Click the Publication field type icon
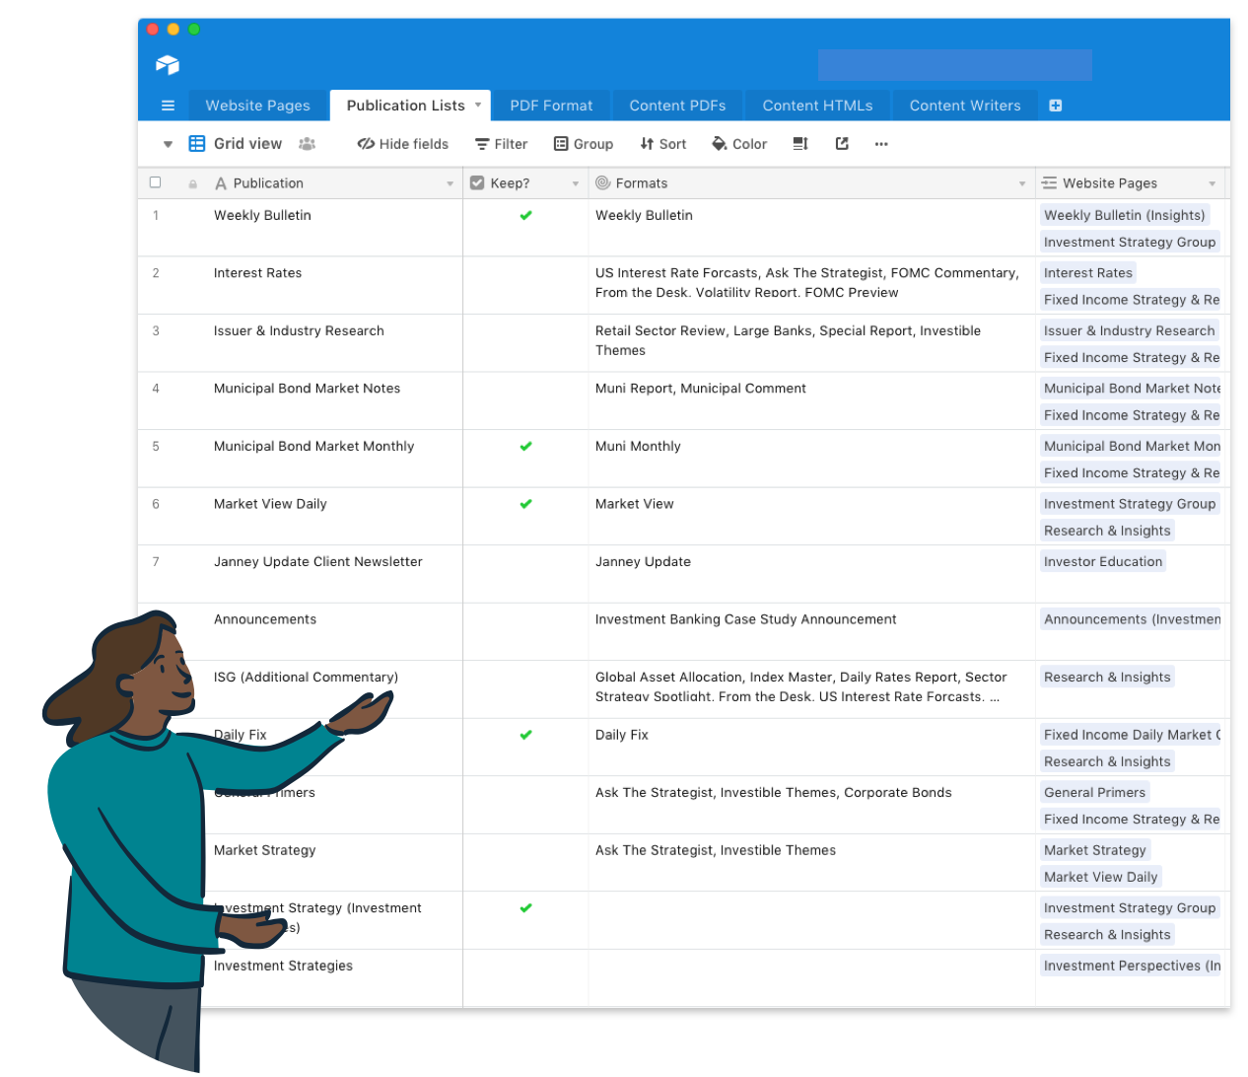The width and height of the screenshot is (1248, 1077). tap(221, 183)
